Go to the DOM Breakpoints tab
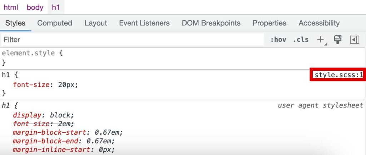366x155 pixels. (x=211, y=23)
